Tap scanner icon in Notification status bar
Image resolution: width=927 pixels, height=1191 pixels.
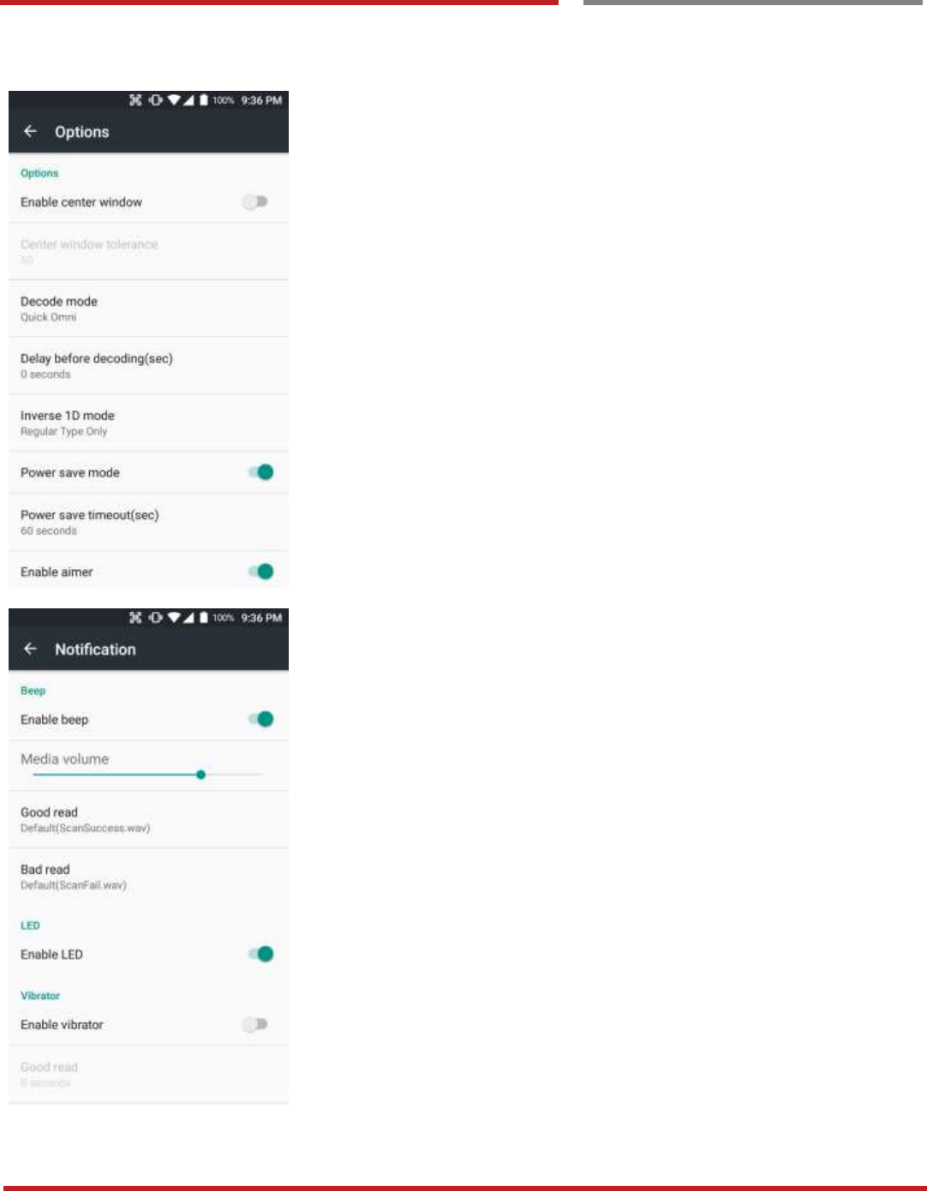pos(135,618)
